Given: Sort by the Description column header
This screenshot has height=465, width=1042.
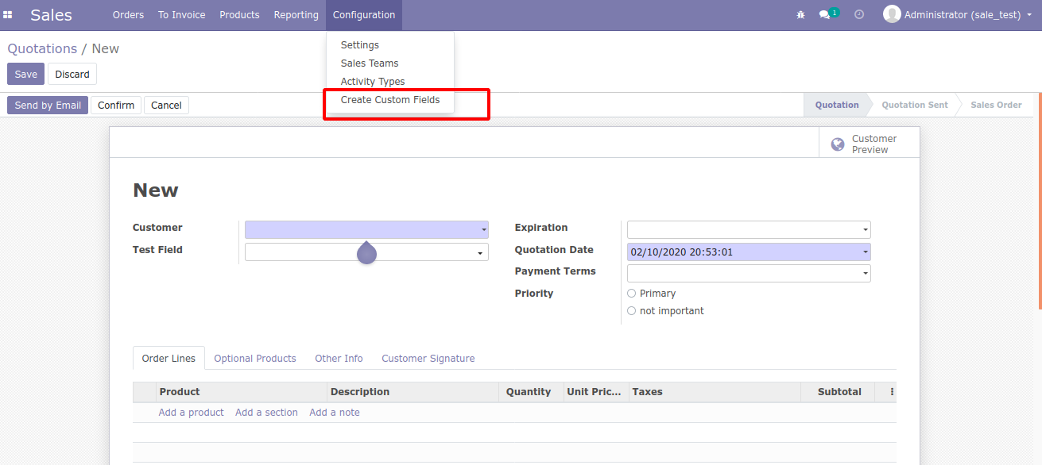Looking at the screenshot, I should tap(413, 392).
